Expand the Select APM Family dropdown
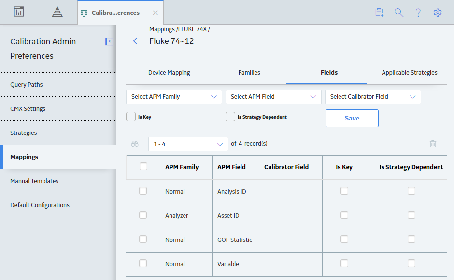The height and width of the screenshot is (280, 454). 174,97
